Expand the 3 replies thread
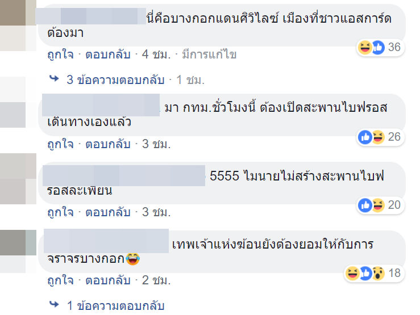The image size is (420, 315). [x=115, y=79]
